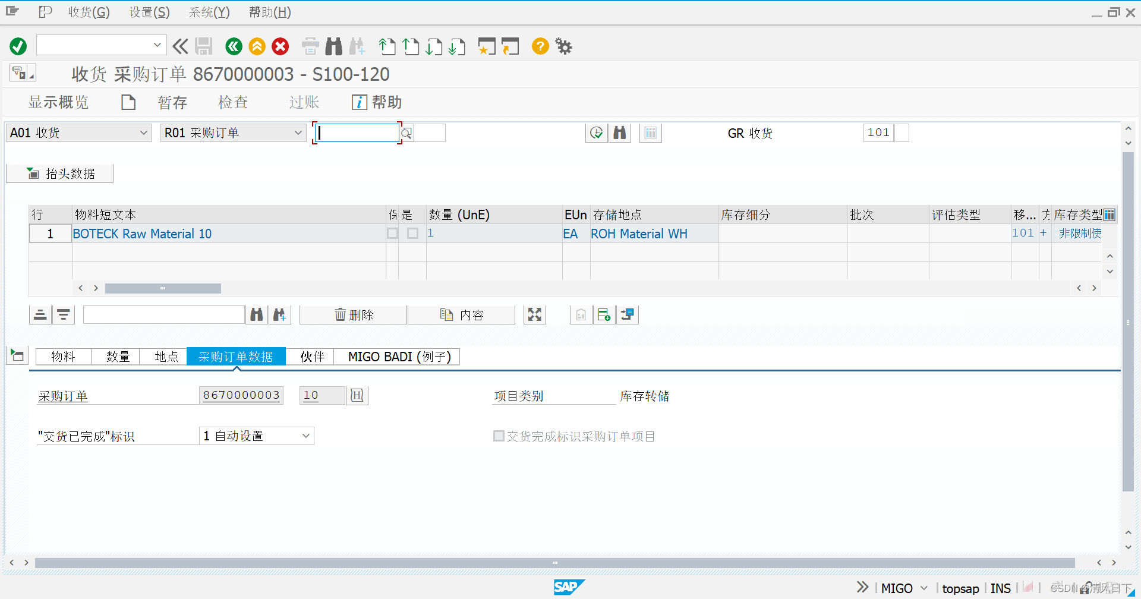The height and width of the screenshot is (599, 1141).
Task: Click the Find binoculars toolbar icon
Action: (x=334, y=46)
